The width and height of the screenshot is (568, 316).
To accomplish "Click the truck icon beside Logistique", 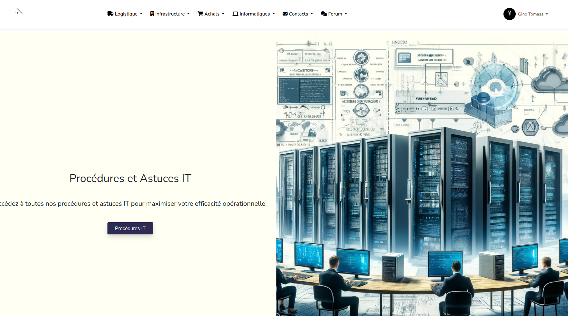I will (110, 14).
